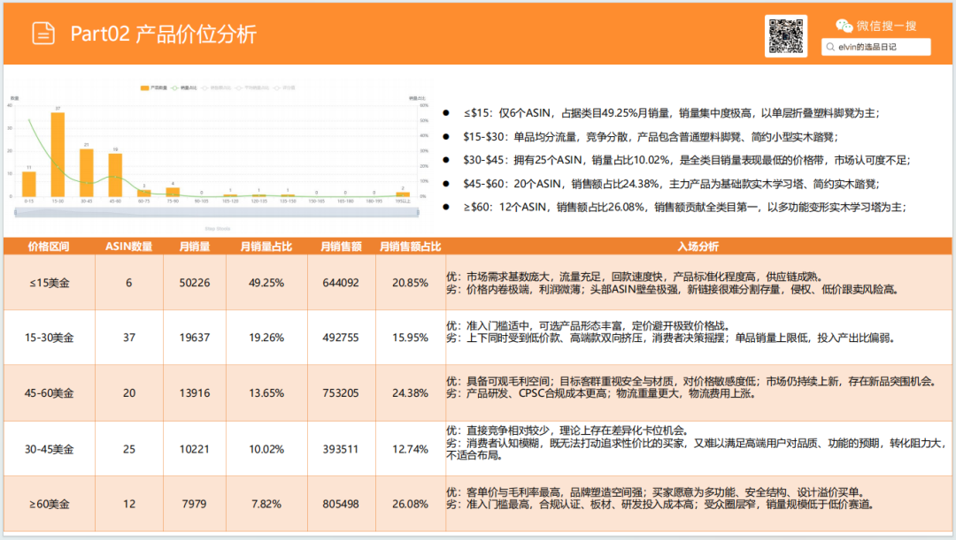
Task: Click the '24.38%' revenue share cell in table
Action: [410, 392]
